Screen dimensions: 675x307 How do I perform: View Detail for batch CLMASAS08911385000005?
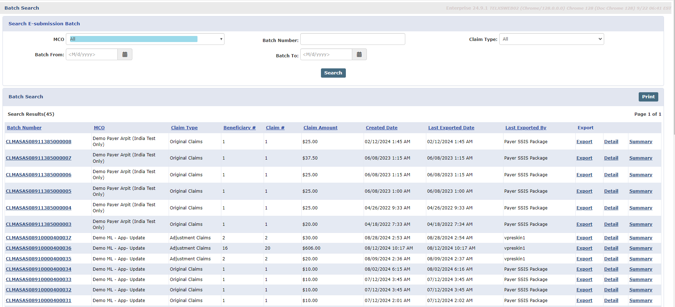tap(611, 191)
